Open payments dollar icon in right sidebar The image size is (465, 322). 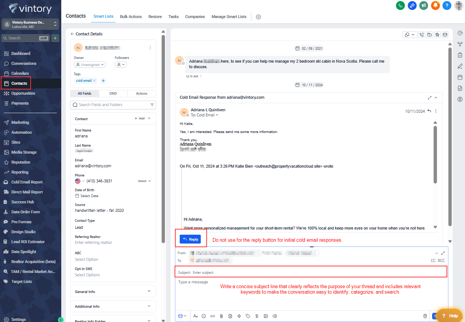[460, 99]
